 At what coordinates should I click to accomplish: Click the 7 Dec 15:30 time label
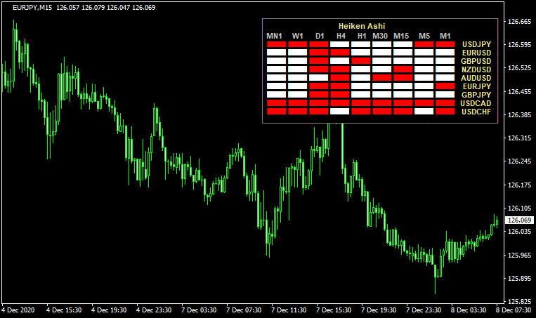[x=334, y=310]
